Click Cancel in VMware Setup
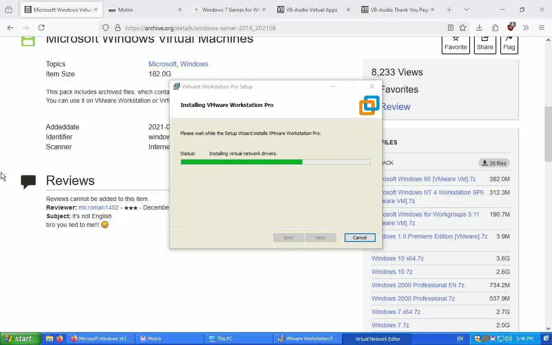This screenshot has width=552, height=345. [360, 238]
